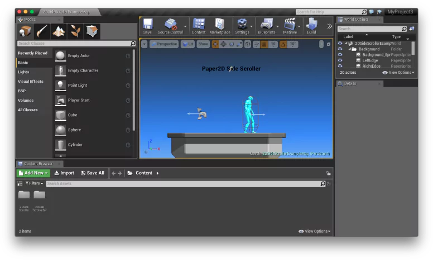This screenshot has height=260, width=433.
Task: Open Content browser via toolbar Content icon
Action: click(x=199, y=26)
